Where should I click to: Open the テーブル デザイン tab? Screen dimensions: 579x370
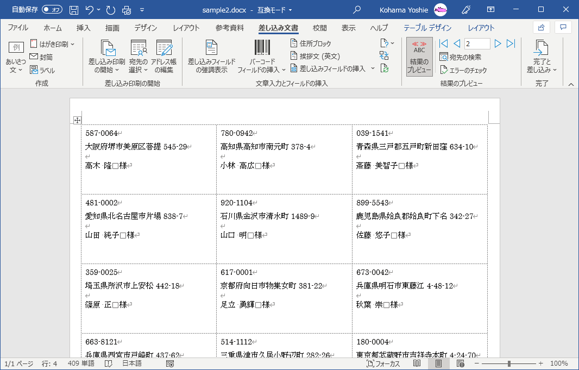click(427, 28)
